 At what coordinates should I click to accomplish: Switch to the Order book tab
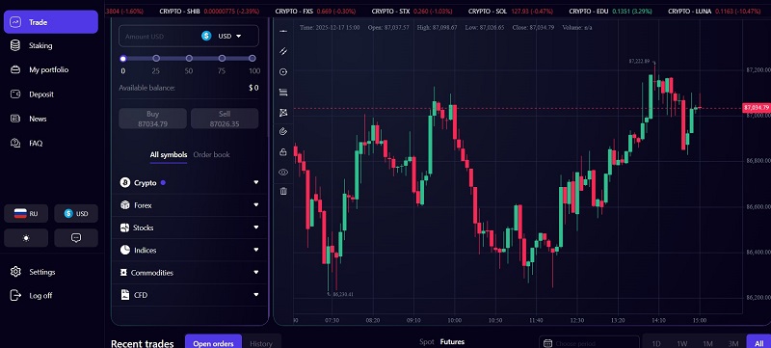click(x=211, y=155)
